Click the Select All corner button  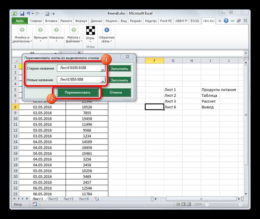15,61
